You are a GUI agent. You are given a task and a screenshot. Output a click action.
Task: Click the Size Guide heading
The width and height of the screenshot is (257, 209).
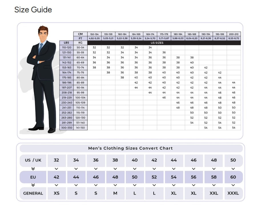click(33, 10)
